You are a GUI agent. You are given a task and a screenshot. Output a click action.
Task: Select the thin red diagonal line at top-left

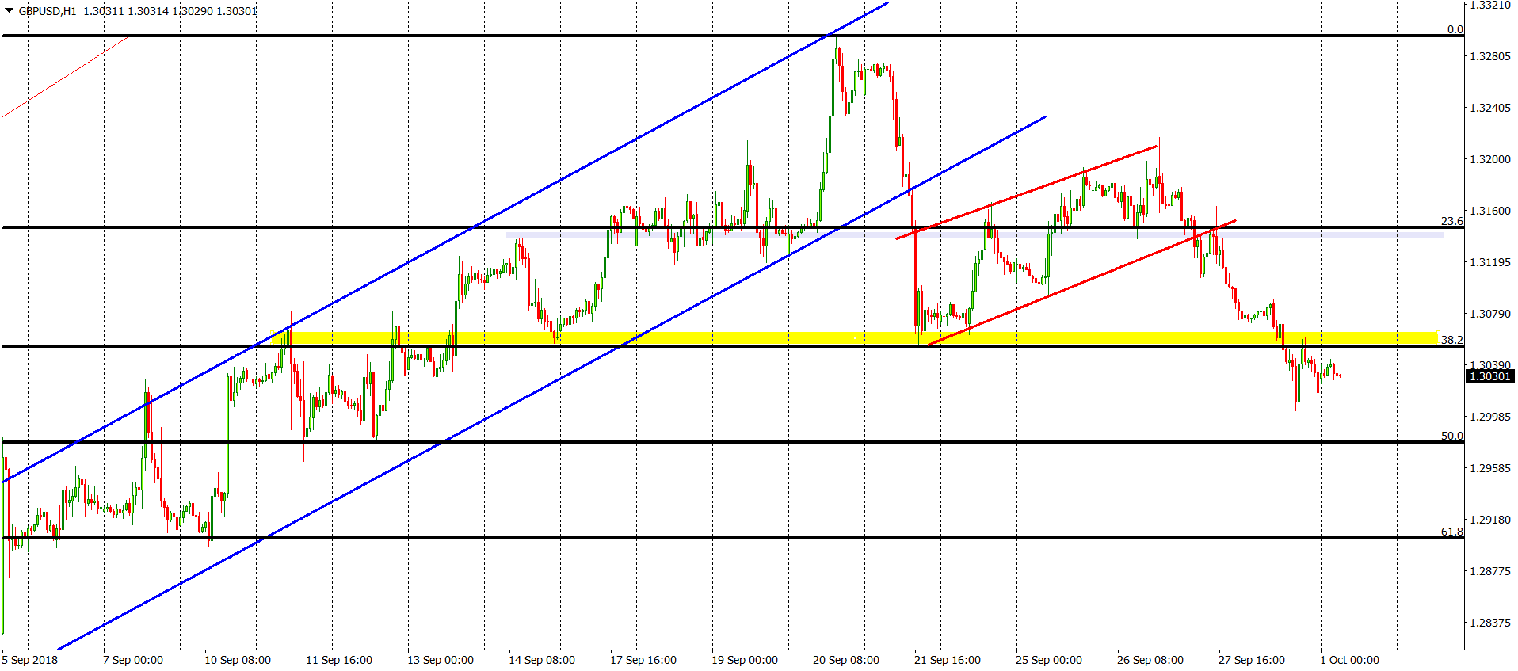(65, 77)
